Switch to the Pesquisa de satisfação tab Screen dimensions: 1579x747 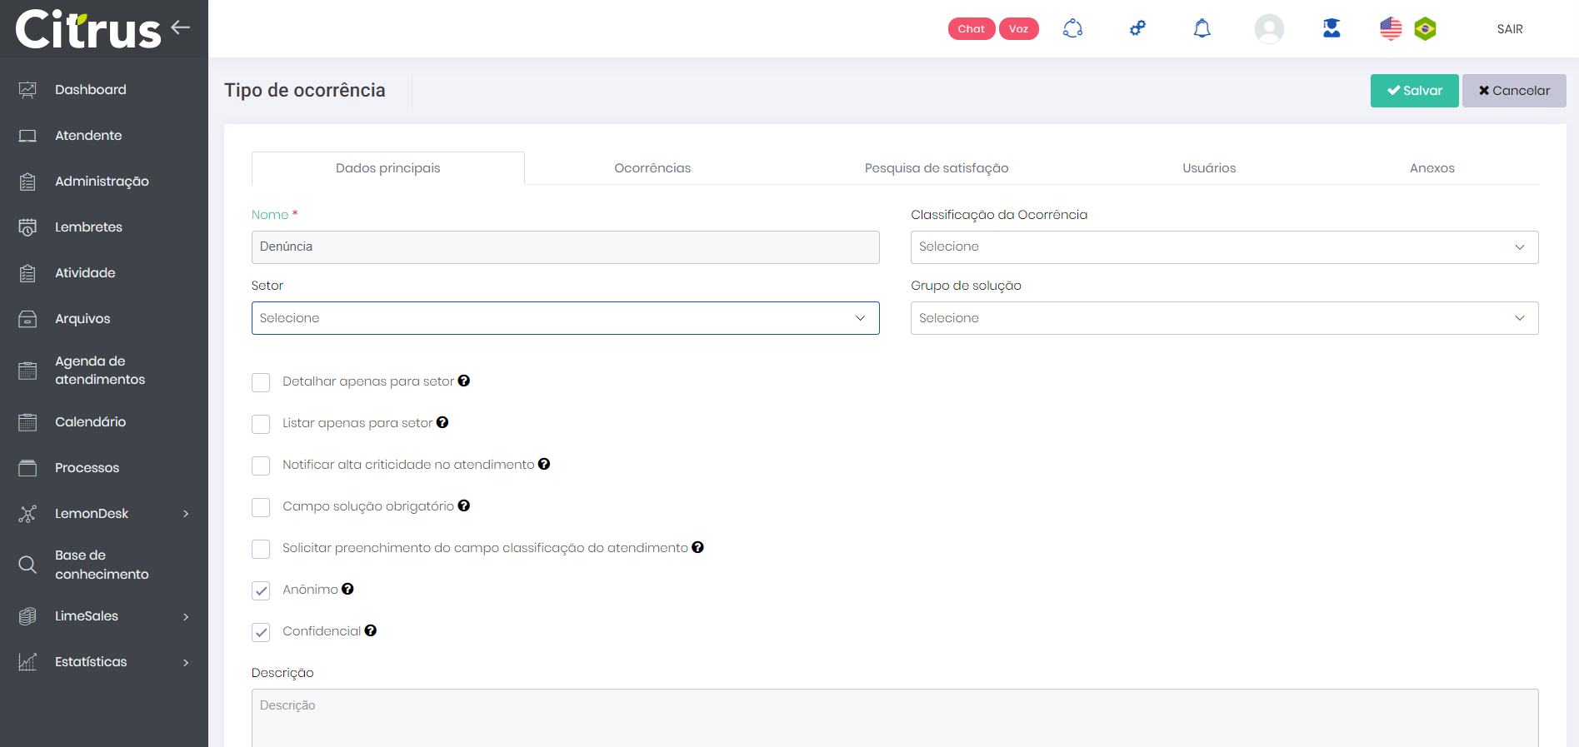[936, 168]
